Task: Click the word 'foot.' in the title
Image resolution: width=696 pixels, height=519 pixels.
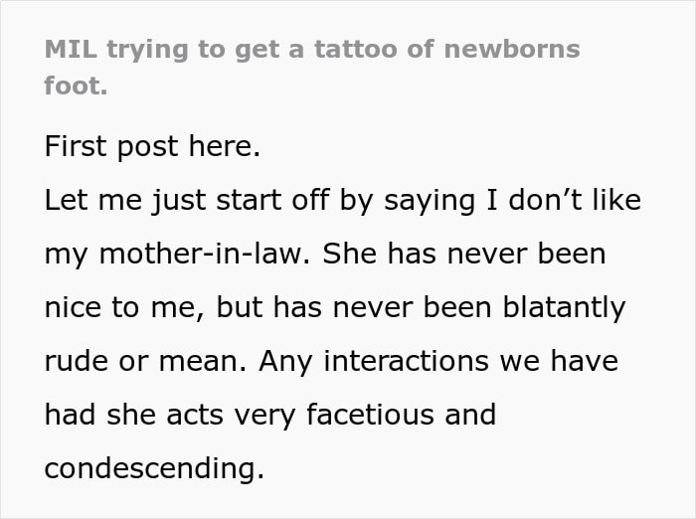Action: point(76,86)
